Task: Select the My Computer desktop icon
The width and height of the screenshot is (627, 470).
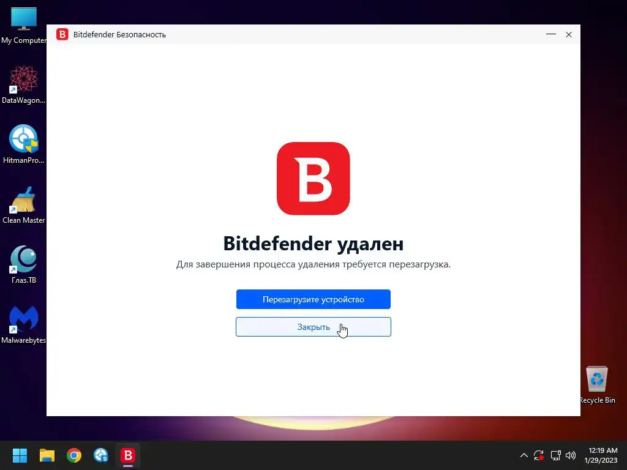Action: (24, 26)
